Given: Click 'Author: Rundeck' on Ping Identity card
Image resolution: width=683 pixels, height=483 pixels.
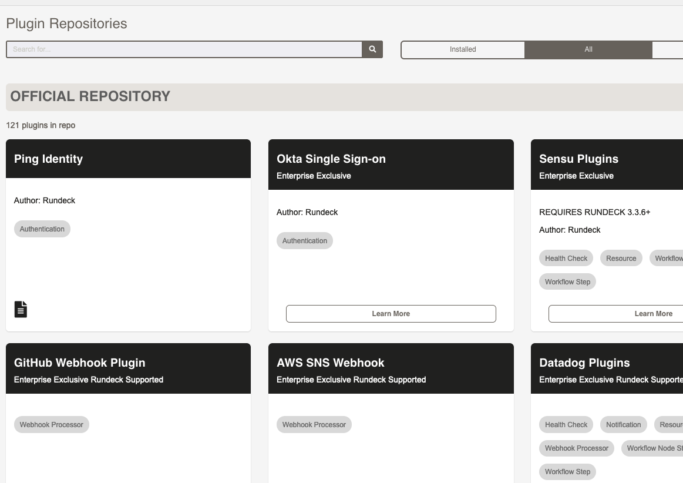Looking at the screenshot, I should click(45, 200).
